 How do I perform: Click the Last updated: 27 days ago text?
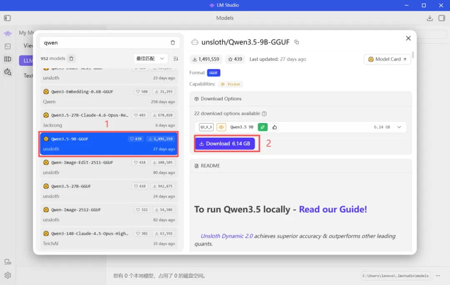pos(277,59)
